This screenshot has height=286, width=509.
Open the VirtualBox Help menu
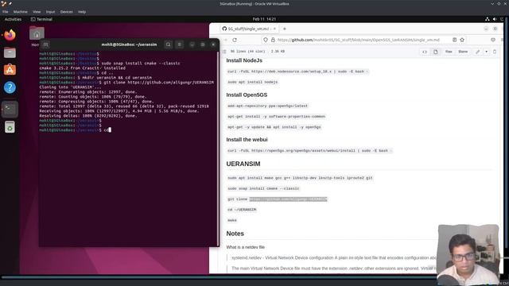(x=82, y=12)
